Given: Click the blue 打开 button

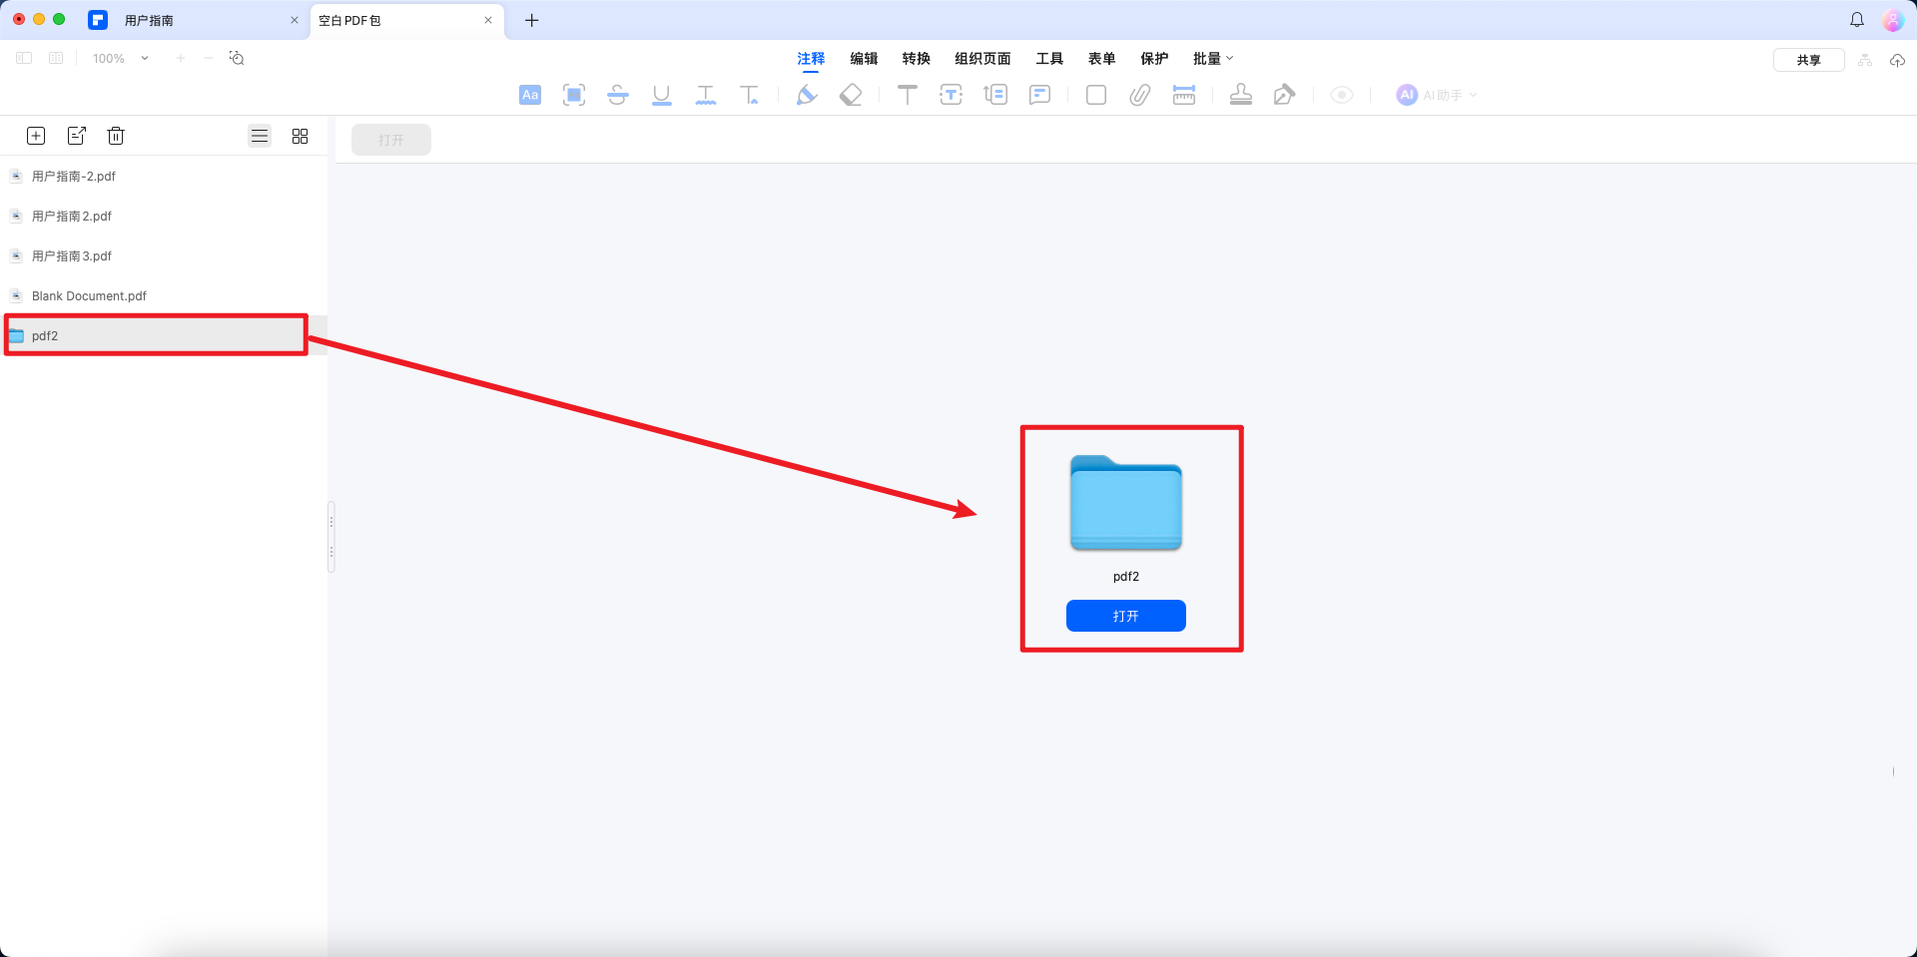Looking at the screenshot, I should click(x=1125, y=616).
